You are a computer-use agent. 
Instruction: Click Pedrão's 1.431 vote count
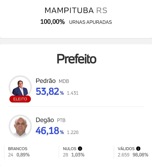click(x=73, y=93)
